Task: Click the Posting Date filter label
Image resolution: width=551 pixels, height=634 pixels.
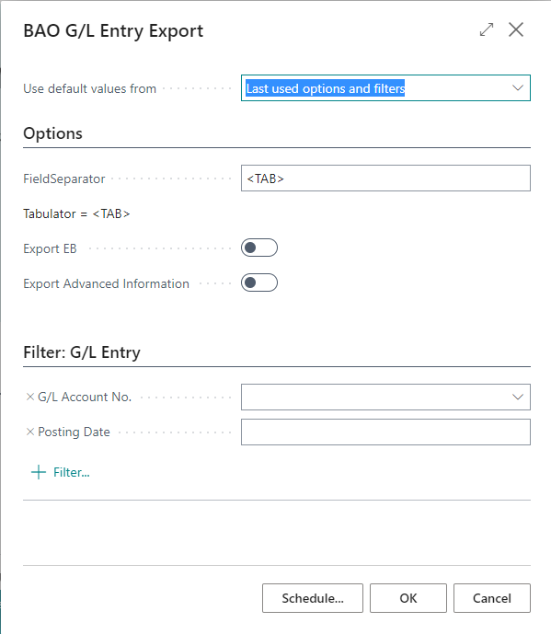Action: pyautogui.click(x=74, y=432)
